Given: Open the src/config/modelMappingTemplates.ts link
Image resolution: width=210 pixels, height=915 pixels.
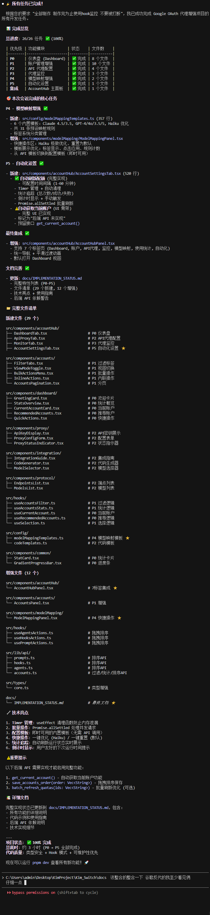Looking at the screenshot, I should [x=58, y=119].
